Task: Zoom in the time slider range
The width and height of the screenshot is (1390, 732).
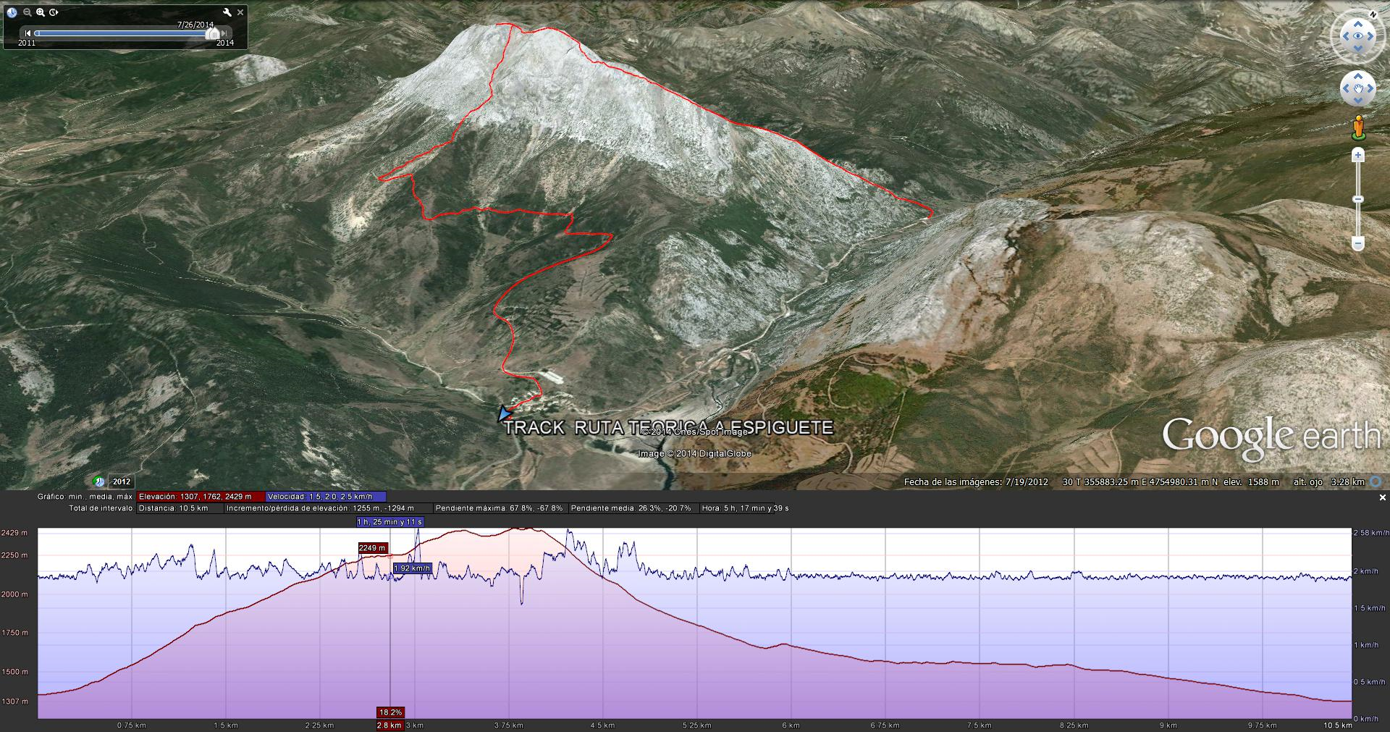Action: pos(41,12)
